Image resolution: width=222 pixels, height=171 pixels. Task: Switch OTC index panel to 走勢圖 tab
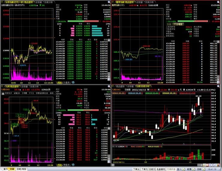click(139, 2)
